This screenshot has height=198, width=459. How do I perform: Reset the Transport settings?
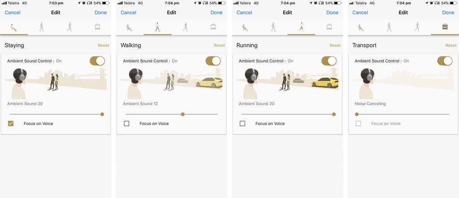point(451,45)
